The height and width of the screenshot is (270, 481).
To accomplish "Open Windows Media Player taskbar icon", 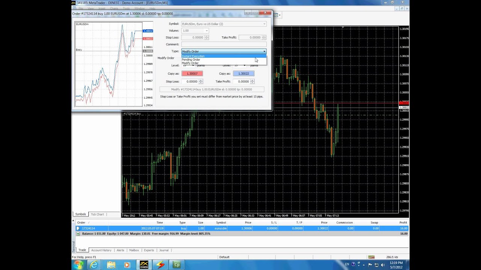I will [127, 265].
